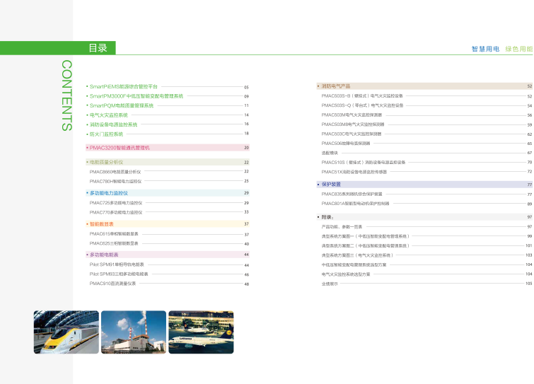Click the 智慧用电 slogan text
534x384 pixels.
485,50
